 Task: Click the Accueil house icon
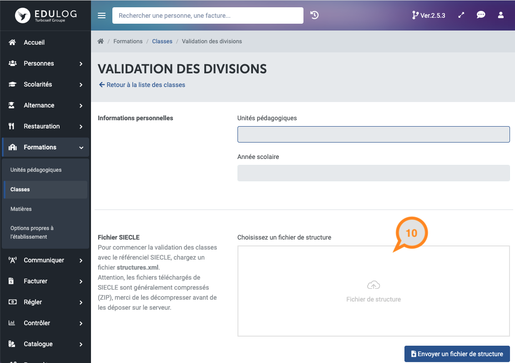pos(12,42)
